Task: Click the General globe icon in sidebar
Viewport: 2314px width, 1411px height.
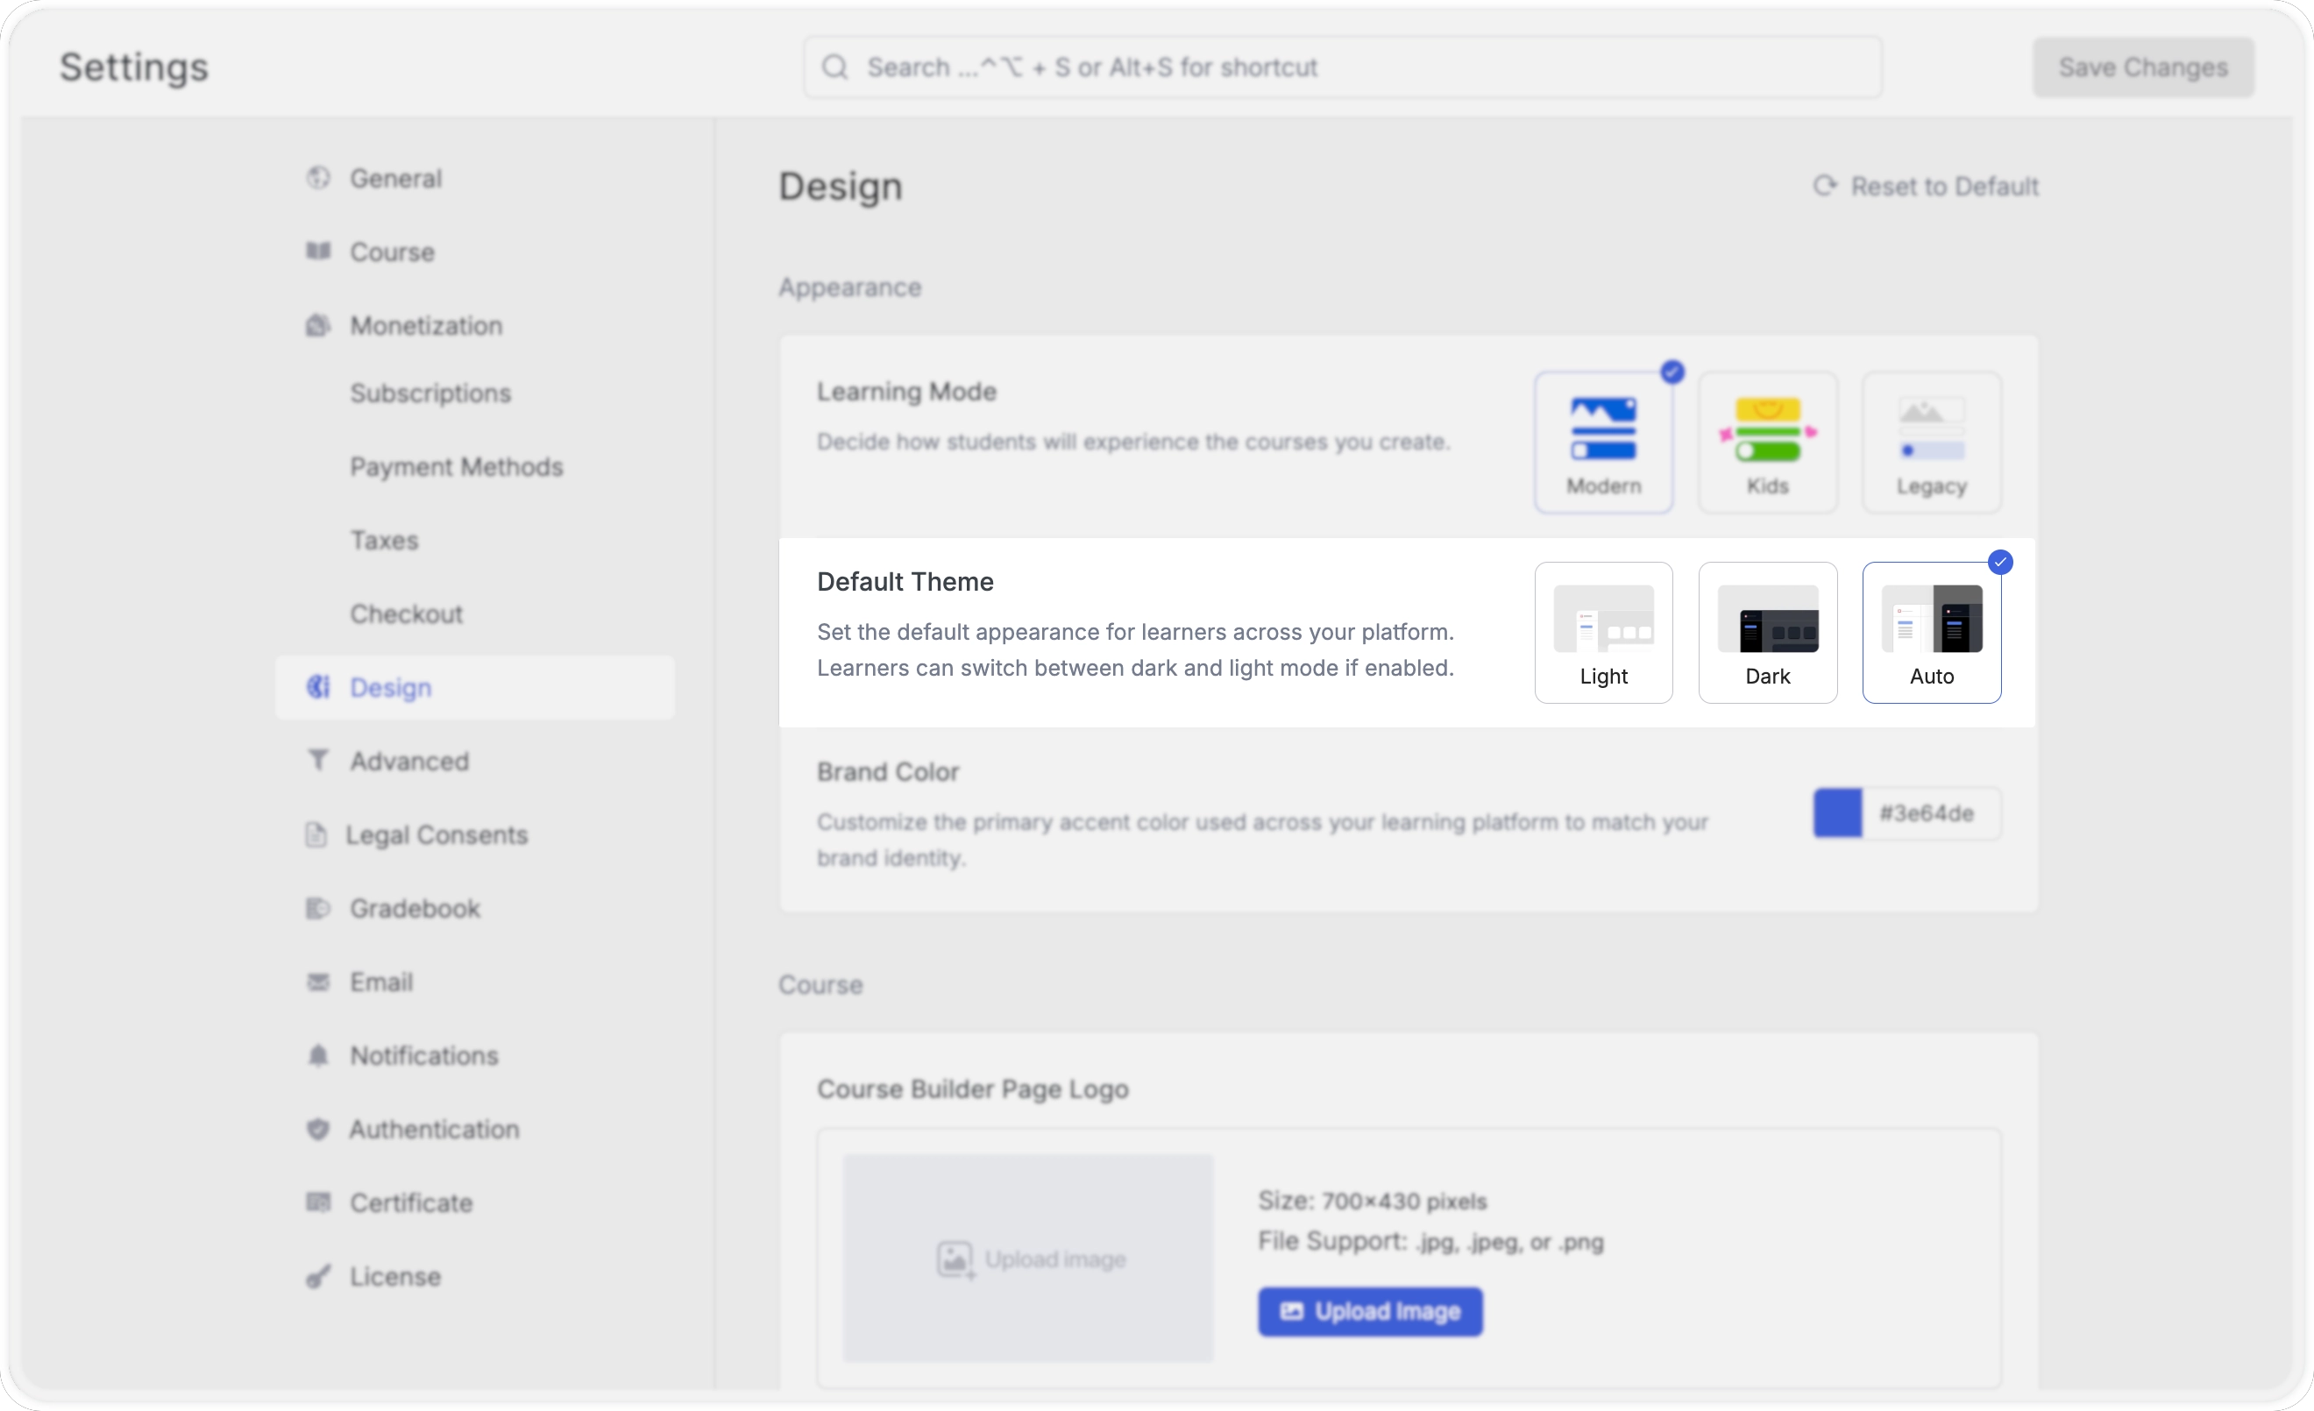Action: click(x=318, y=177)
